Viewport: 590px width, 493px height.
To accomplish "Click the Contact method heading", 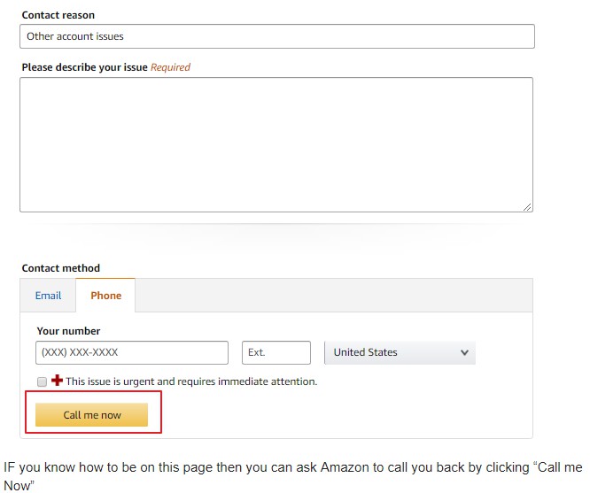I will tap(61, 268).
